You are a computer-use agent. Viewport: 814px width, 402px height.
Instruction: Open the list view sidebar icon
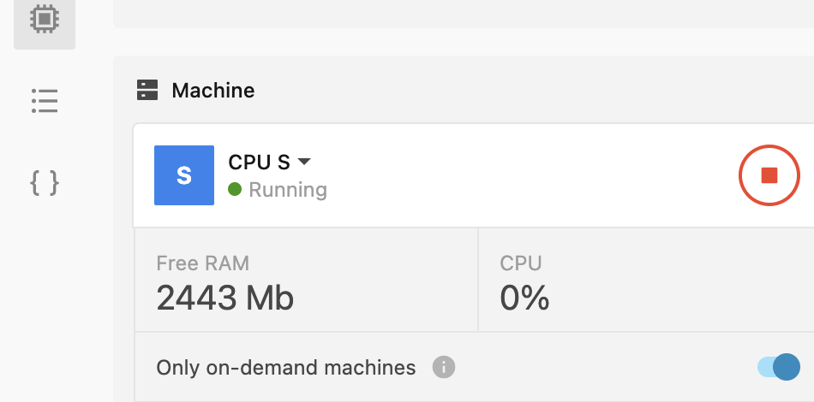44,100
